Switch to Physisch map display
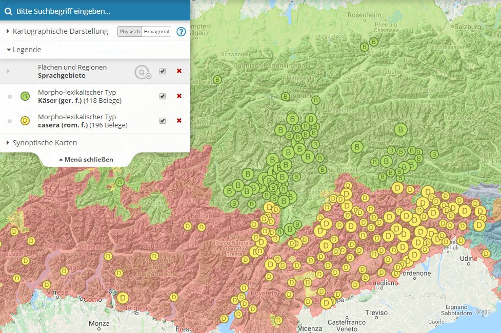 click(x=130, y=32)
